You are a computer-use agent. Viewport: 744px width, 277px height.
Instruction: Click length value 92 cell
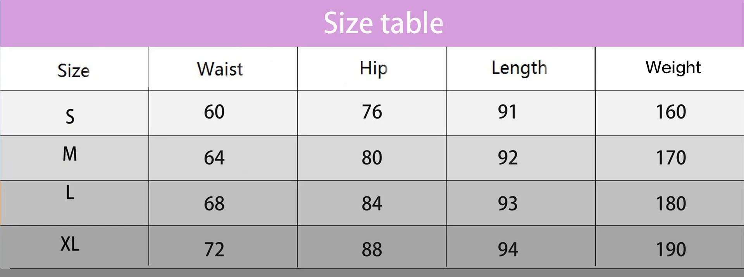[x=508, y=158]
